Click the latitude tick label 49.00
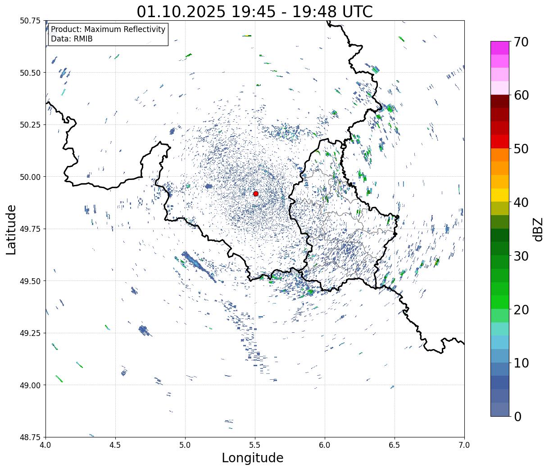 pyautogui.click(x=30, y=385)
